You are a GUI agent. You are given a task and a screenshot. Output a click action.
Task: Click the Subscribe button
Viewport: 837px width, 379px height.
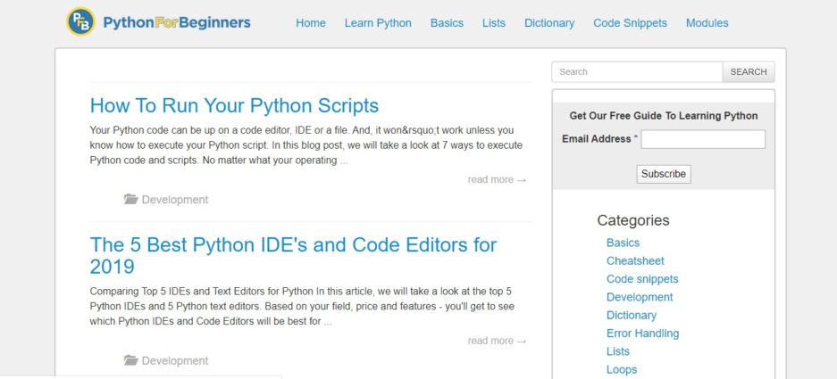664,174
